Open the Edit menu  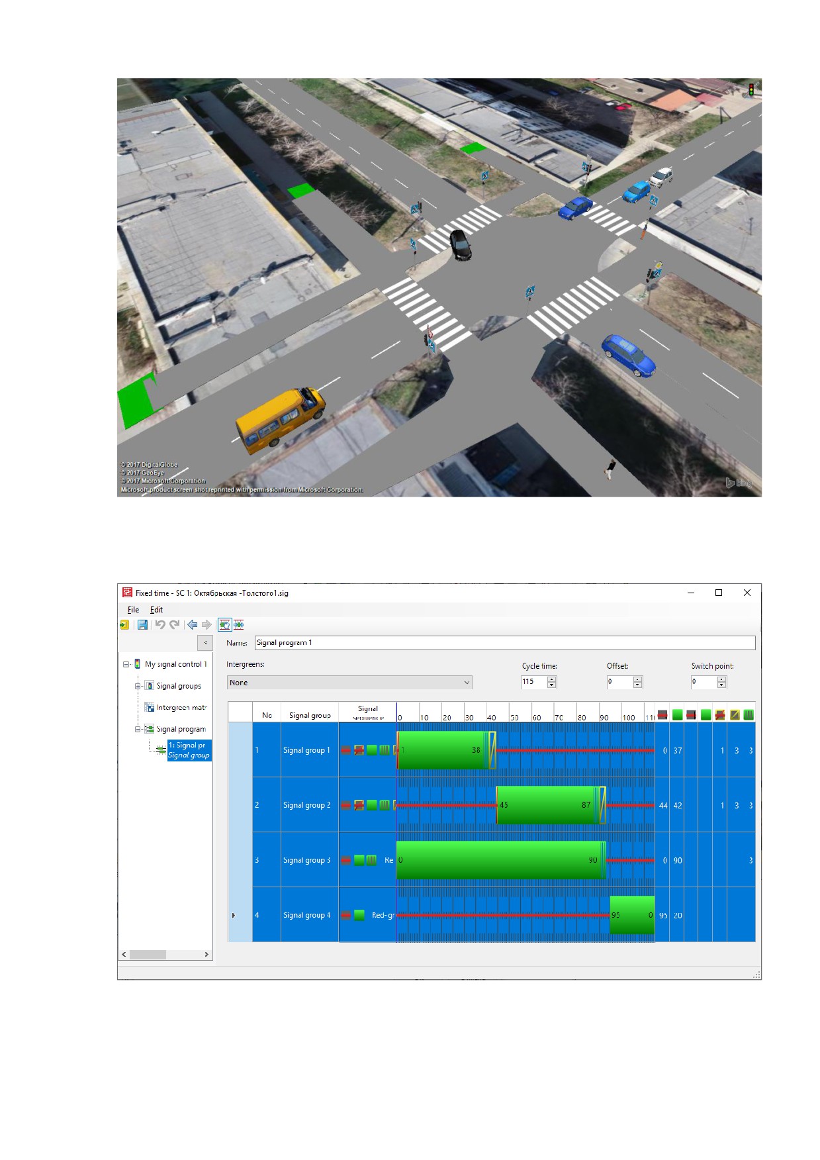point(156,609)
